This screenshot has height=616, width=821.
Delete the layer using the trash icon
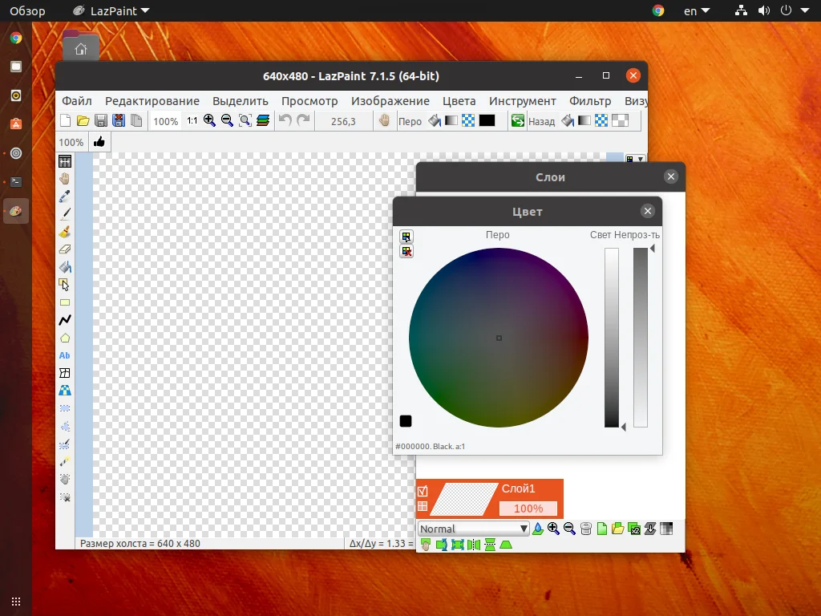point(586,529)
